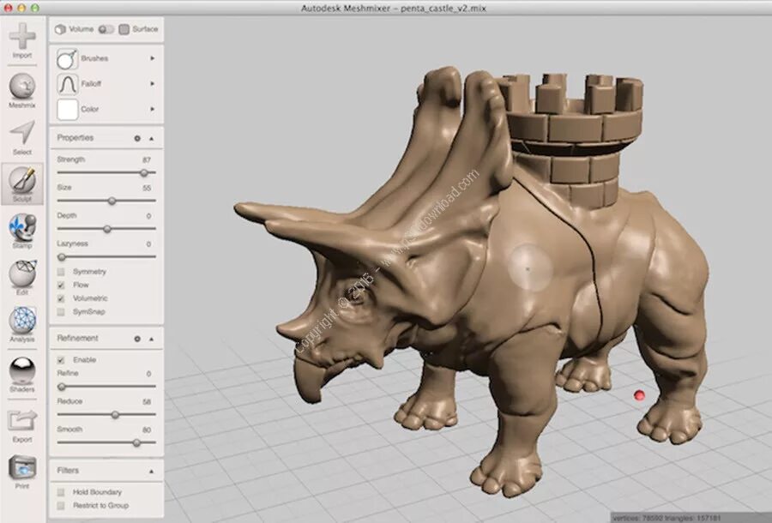Screen dimensions: 772x523
Task: Open the Properties gear settings
Action: (x=137, y=138)
